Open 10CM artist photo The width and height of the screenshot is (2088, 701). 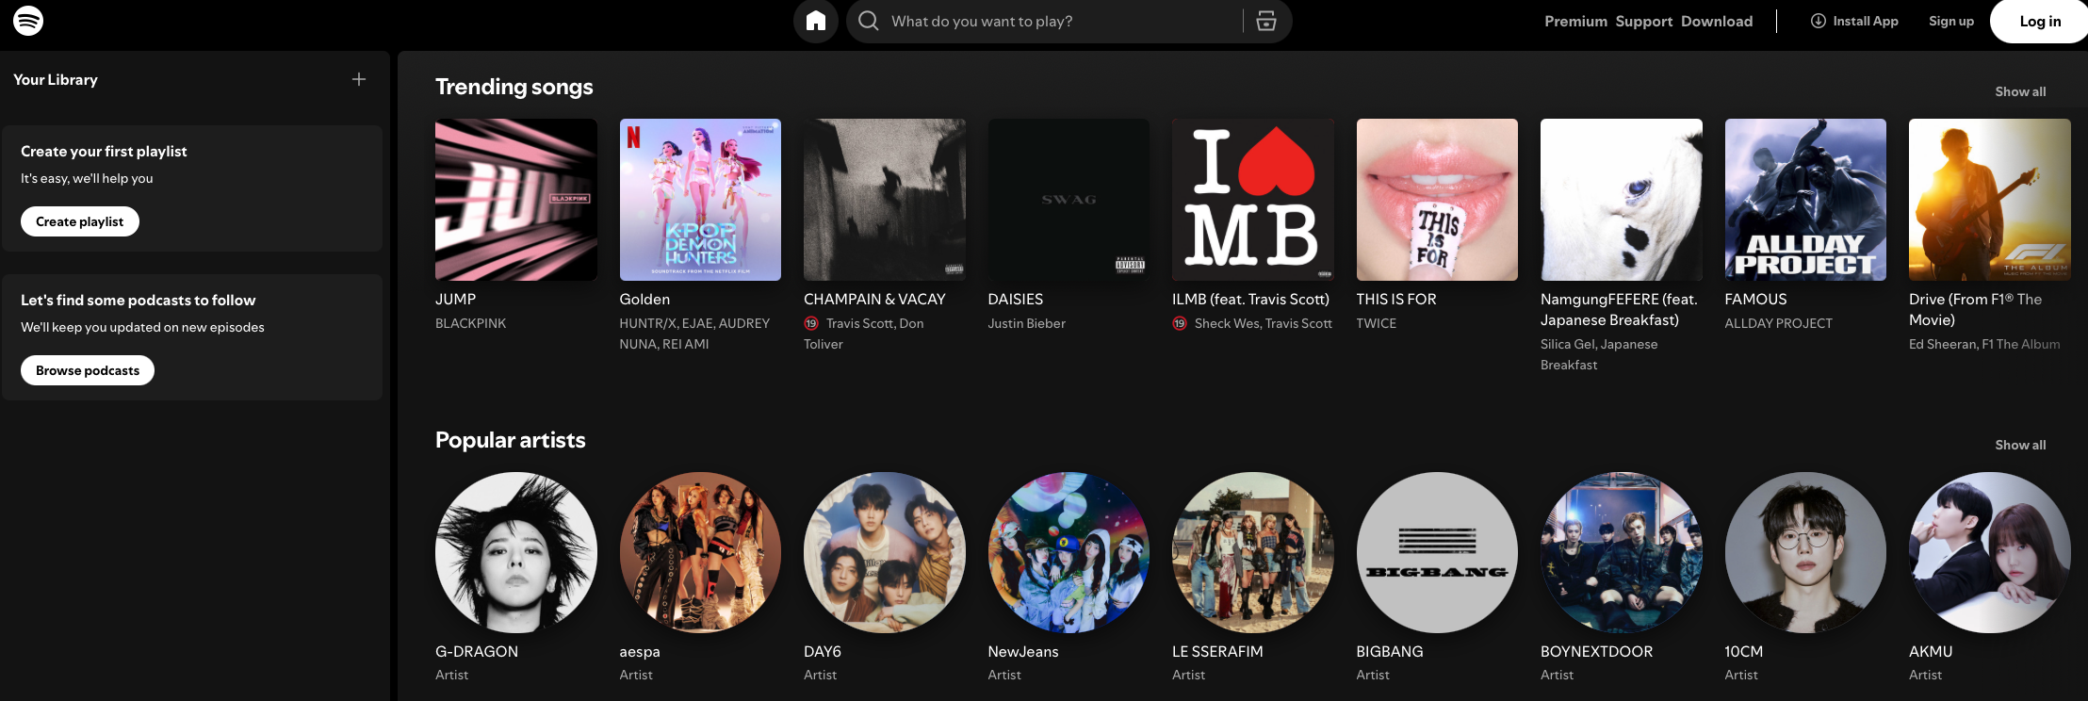pos(1805,553)
